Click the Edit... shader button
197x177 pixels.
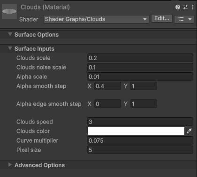click(162, 18)
